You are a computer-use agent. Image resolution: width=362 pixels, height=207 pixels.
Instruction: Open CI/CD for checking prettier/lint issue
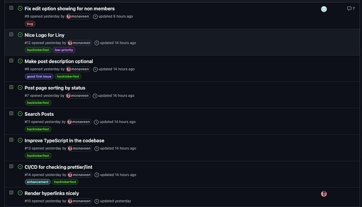tap(58, 167)
